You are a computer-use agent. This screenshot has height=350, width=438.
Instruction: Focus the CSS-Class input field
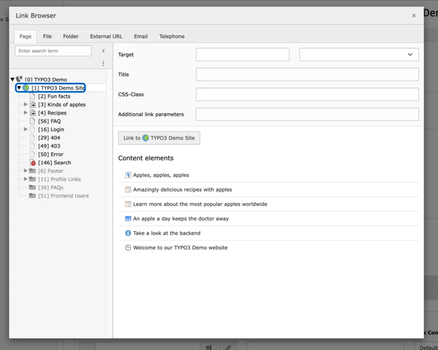(x=308, y=94)
